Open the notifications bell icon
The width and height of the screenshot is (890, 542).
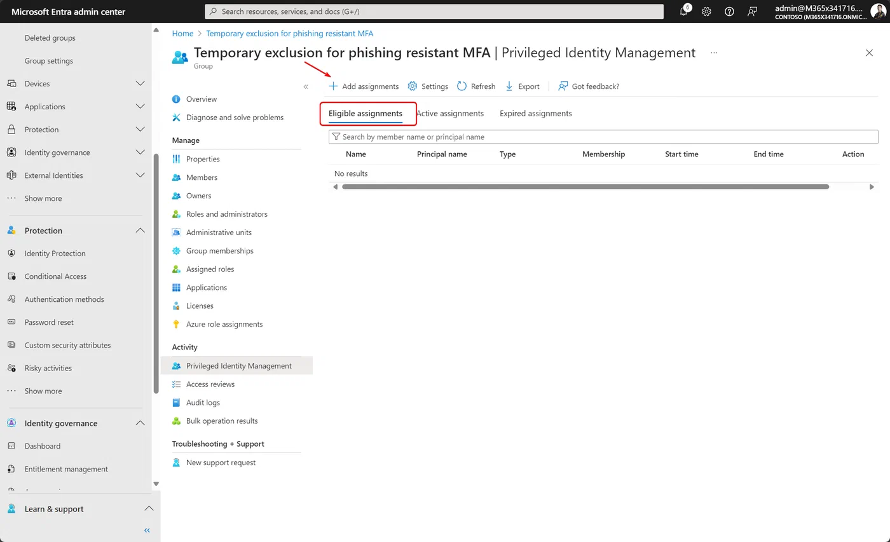coord(683,11)
